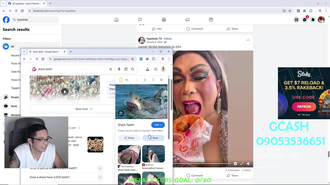Open Hypebeks TV profile avatar
330x185 pixels.
point(142,40)
